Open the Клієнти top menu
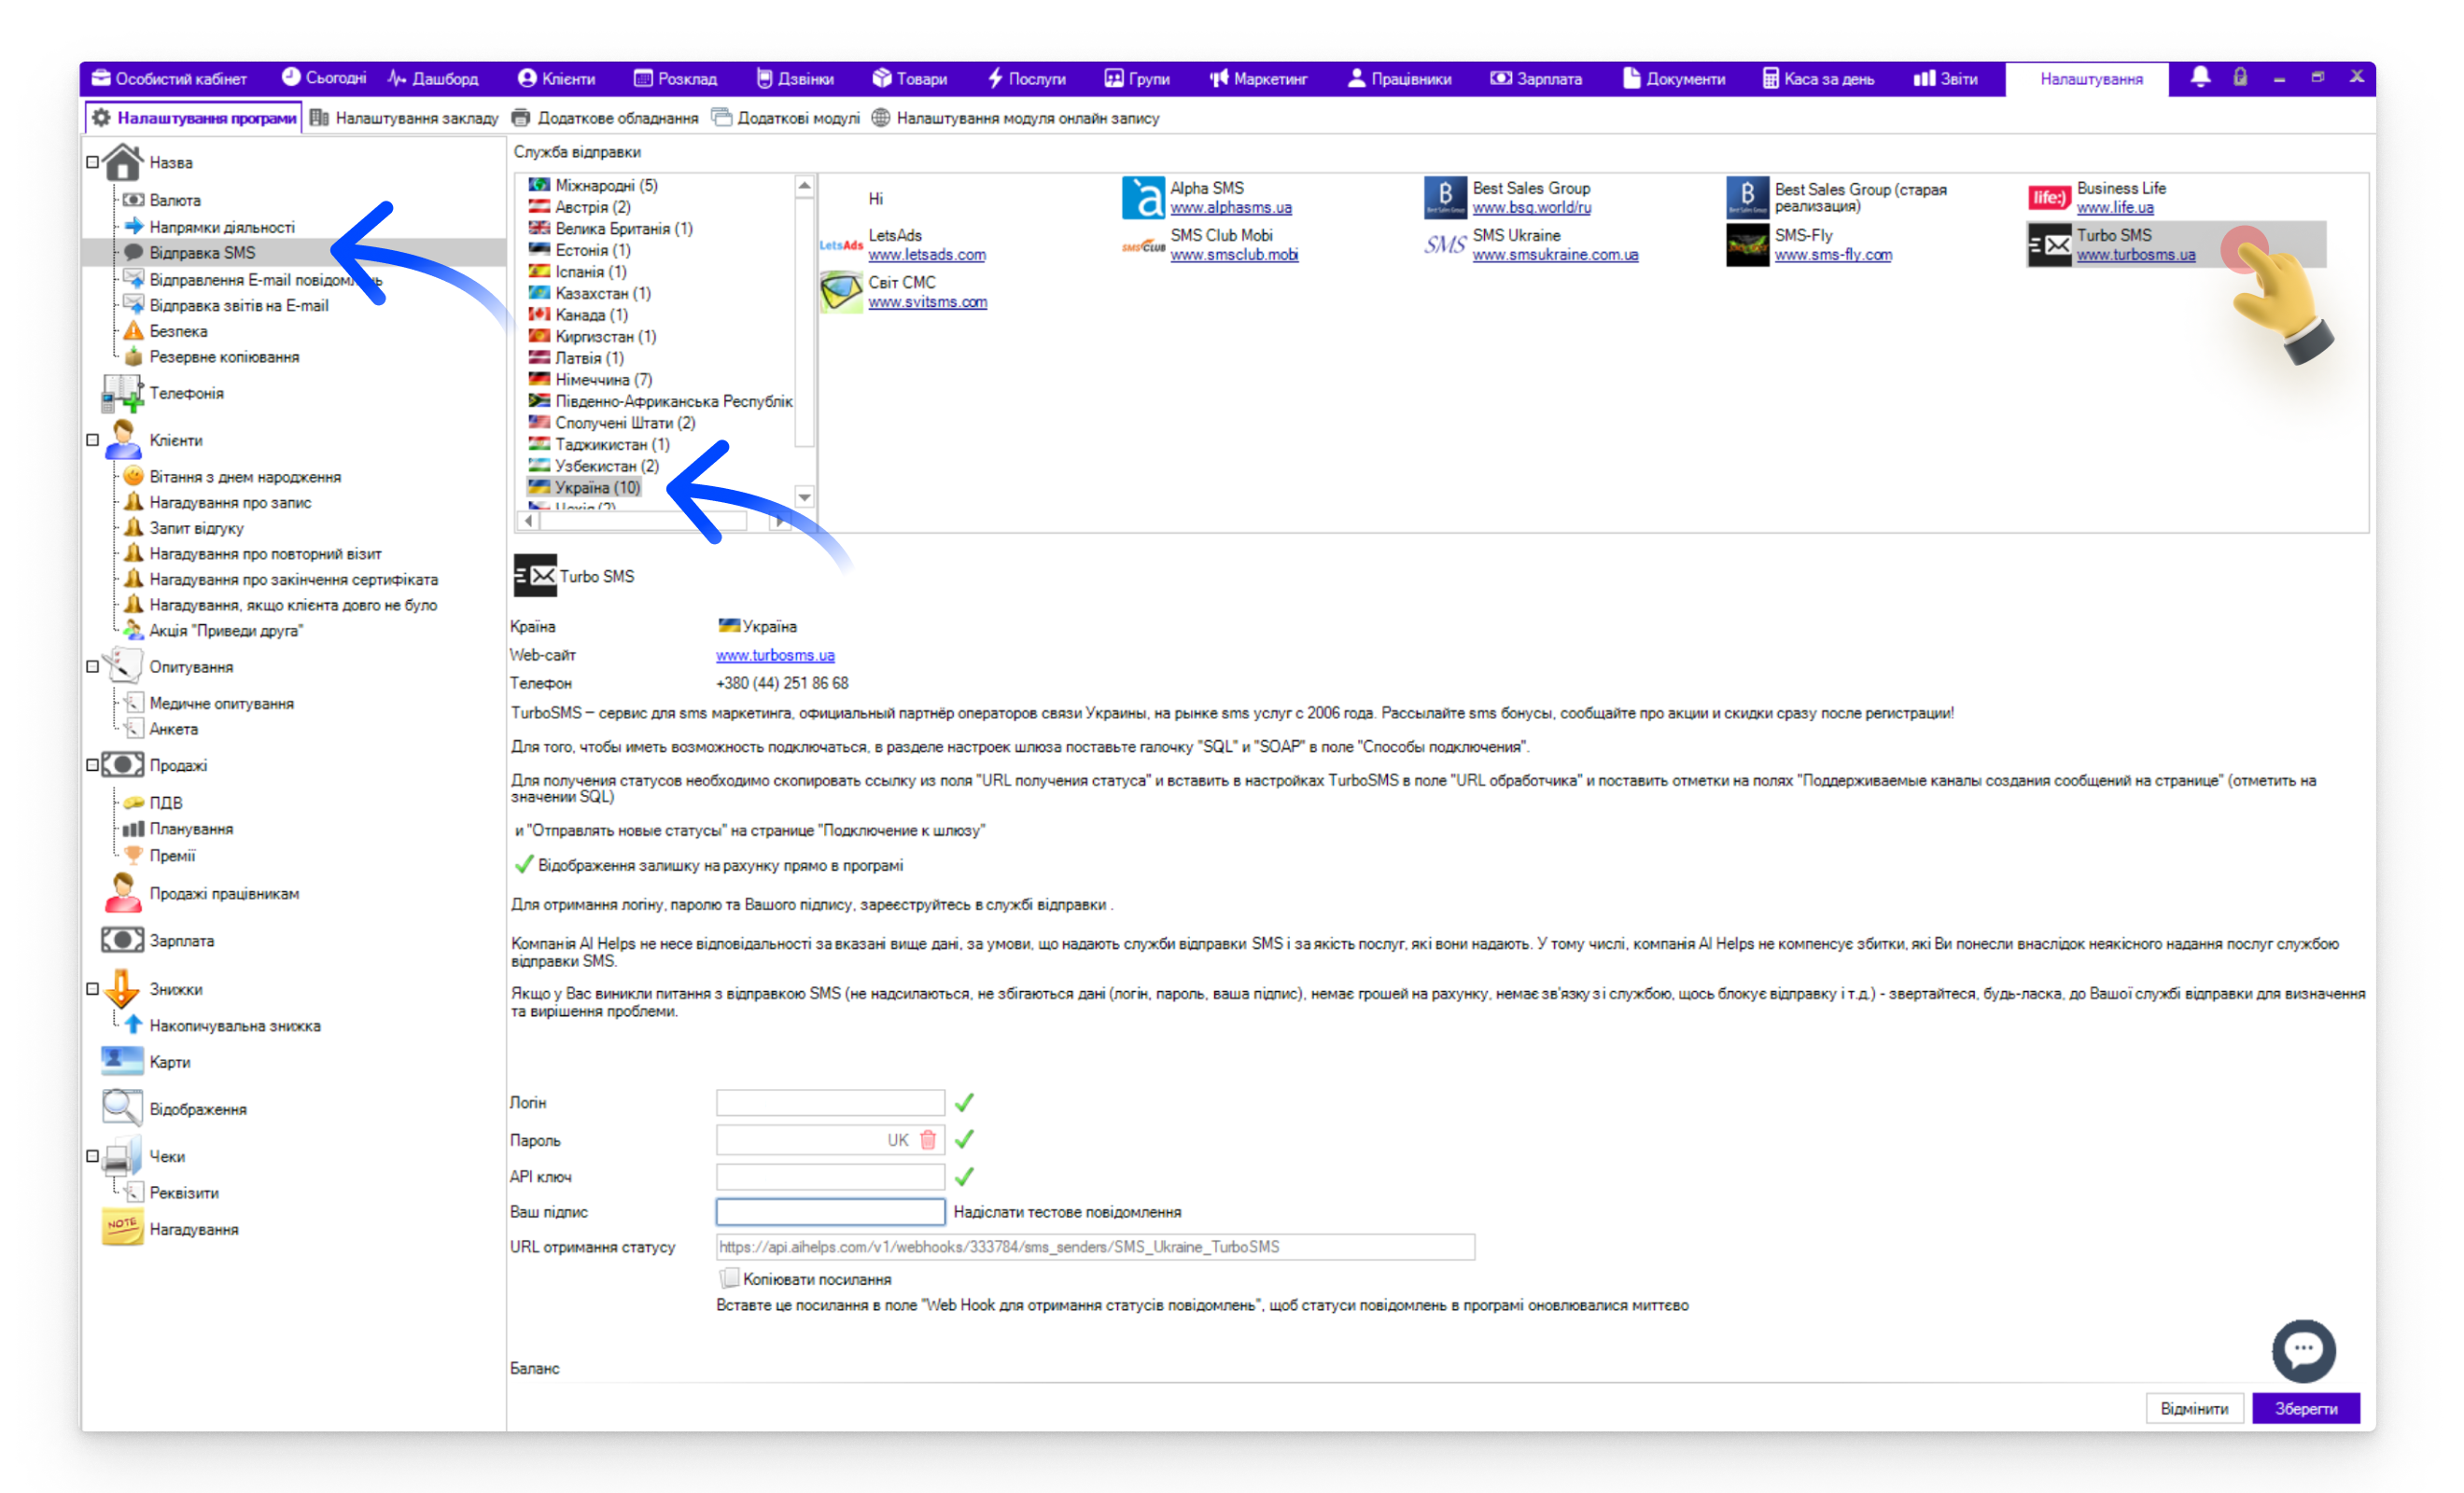This screenshot has width=2464, height=1493. coord(557,78)
